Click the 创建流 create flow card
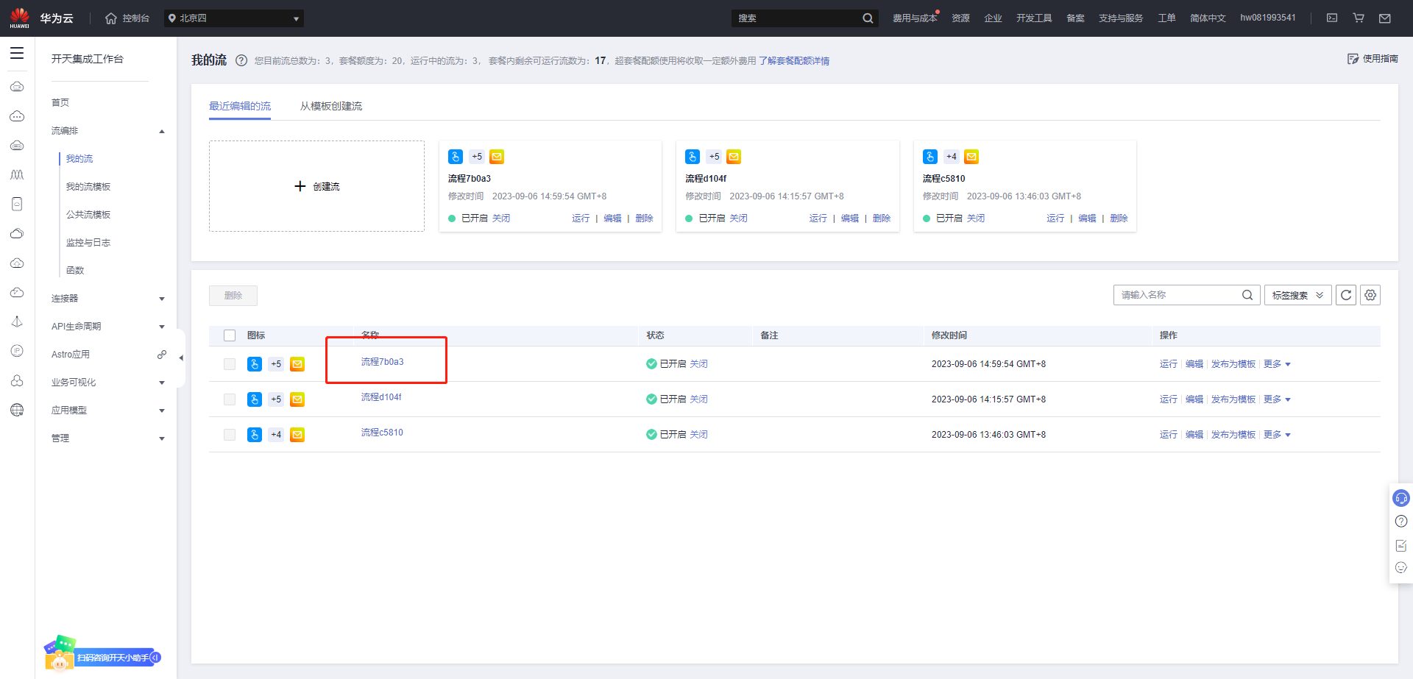Image resolution: width=1413 pixels, height=679 pixels. click(x=316, y=186)
